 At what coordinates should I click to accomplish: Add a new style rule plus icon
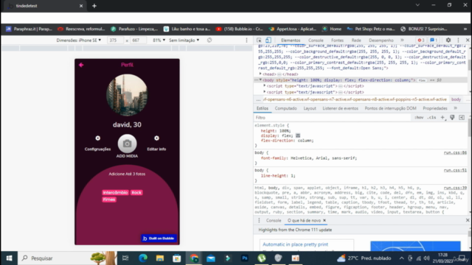(x=442, y=118)
